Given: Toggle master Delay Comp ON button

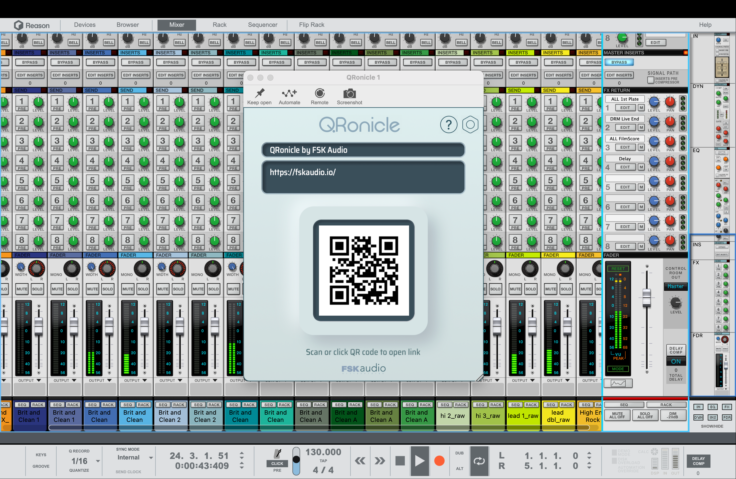Looking at the screenshot, I should 676,361.
